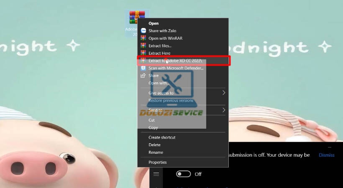
Task: Click the Share arrow icon in menu
Action: click(x=143, y=76)
